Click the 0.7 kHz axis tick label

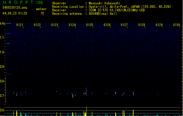tap(2, 96)
